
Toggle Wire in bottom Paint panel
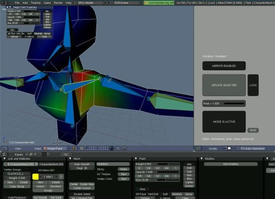(142, 189)
